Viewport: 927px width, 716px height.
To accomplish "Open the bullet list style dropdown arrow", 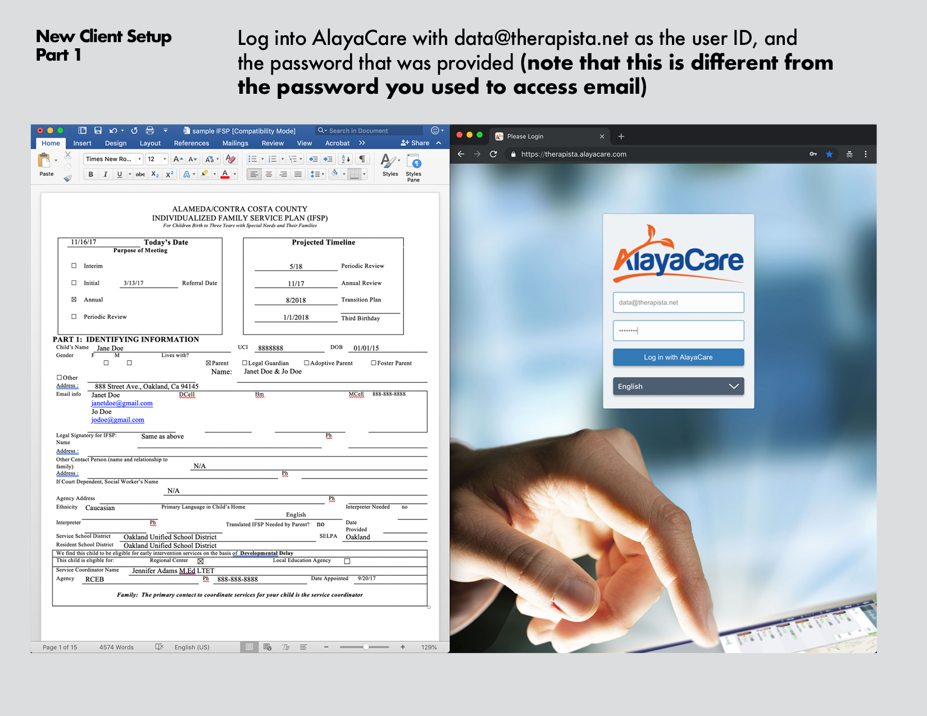I will coord(262,159).
